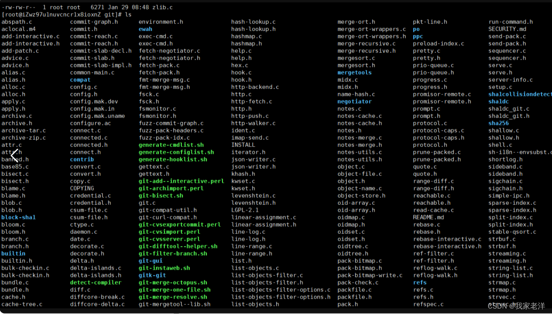Image resolution: width=552 pixels, height=314 pixels.
Task: Select the 'git-gui' directory name
Action: pyautogui.click(x=151, y=261)
